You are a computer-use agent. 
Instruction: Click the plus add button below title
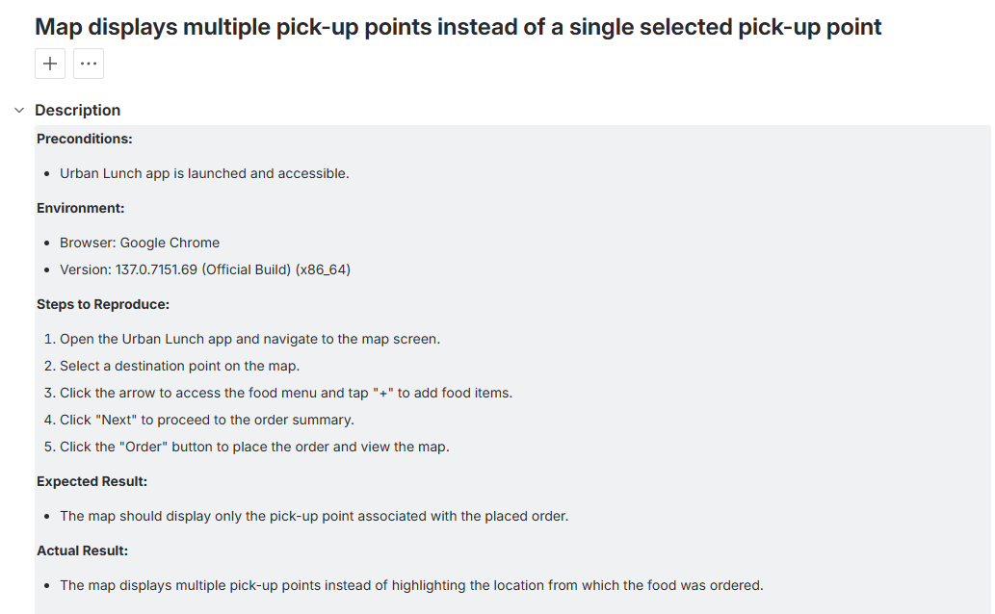50,64
